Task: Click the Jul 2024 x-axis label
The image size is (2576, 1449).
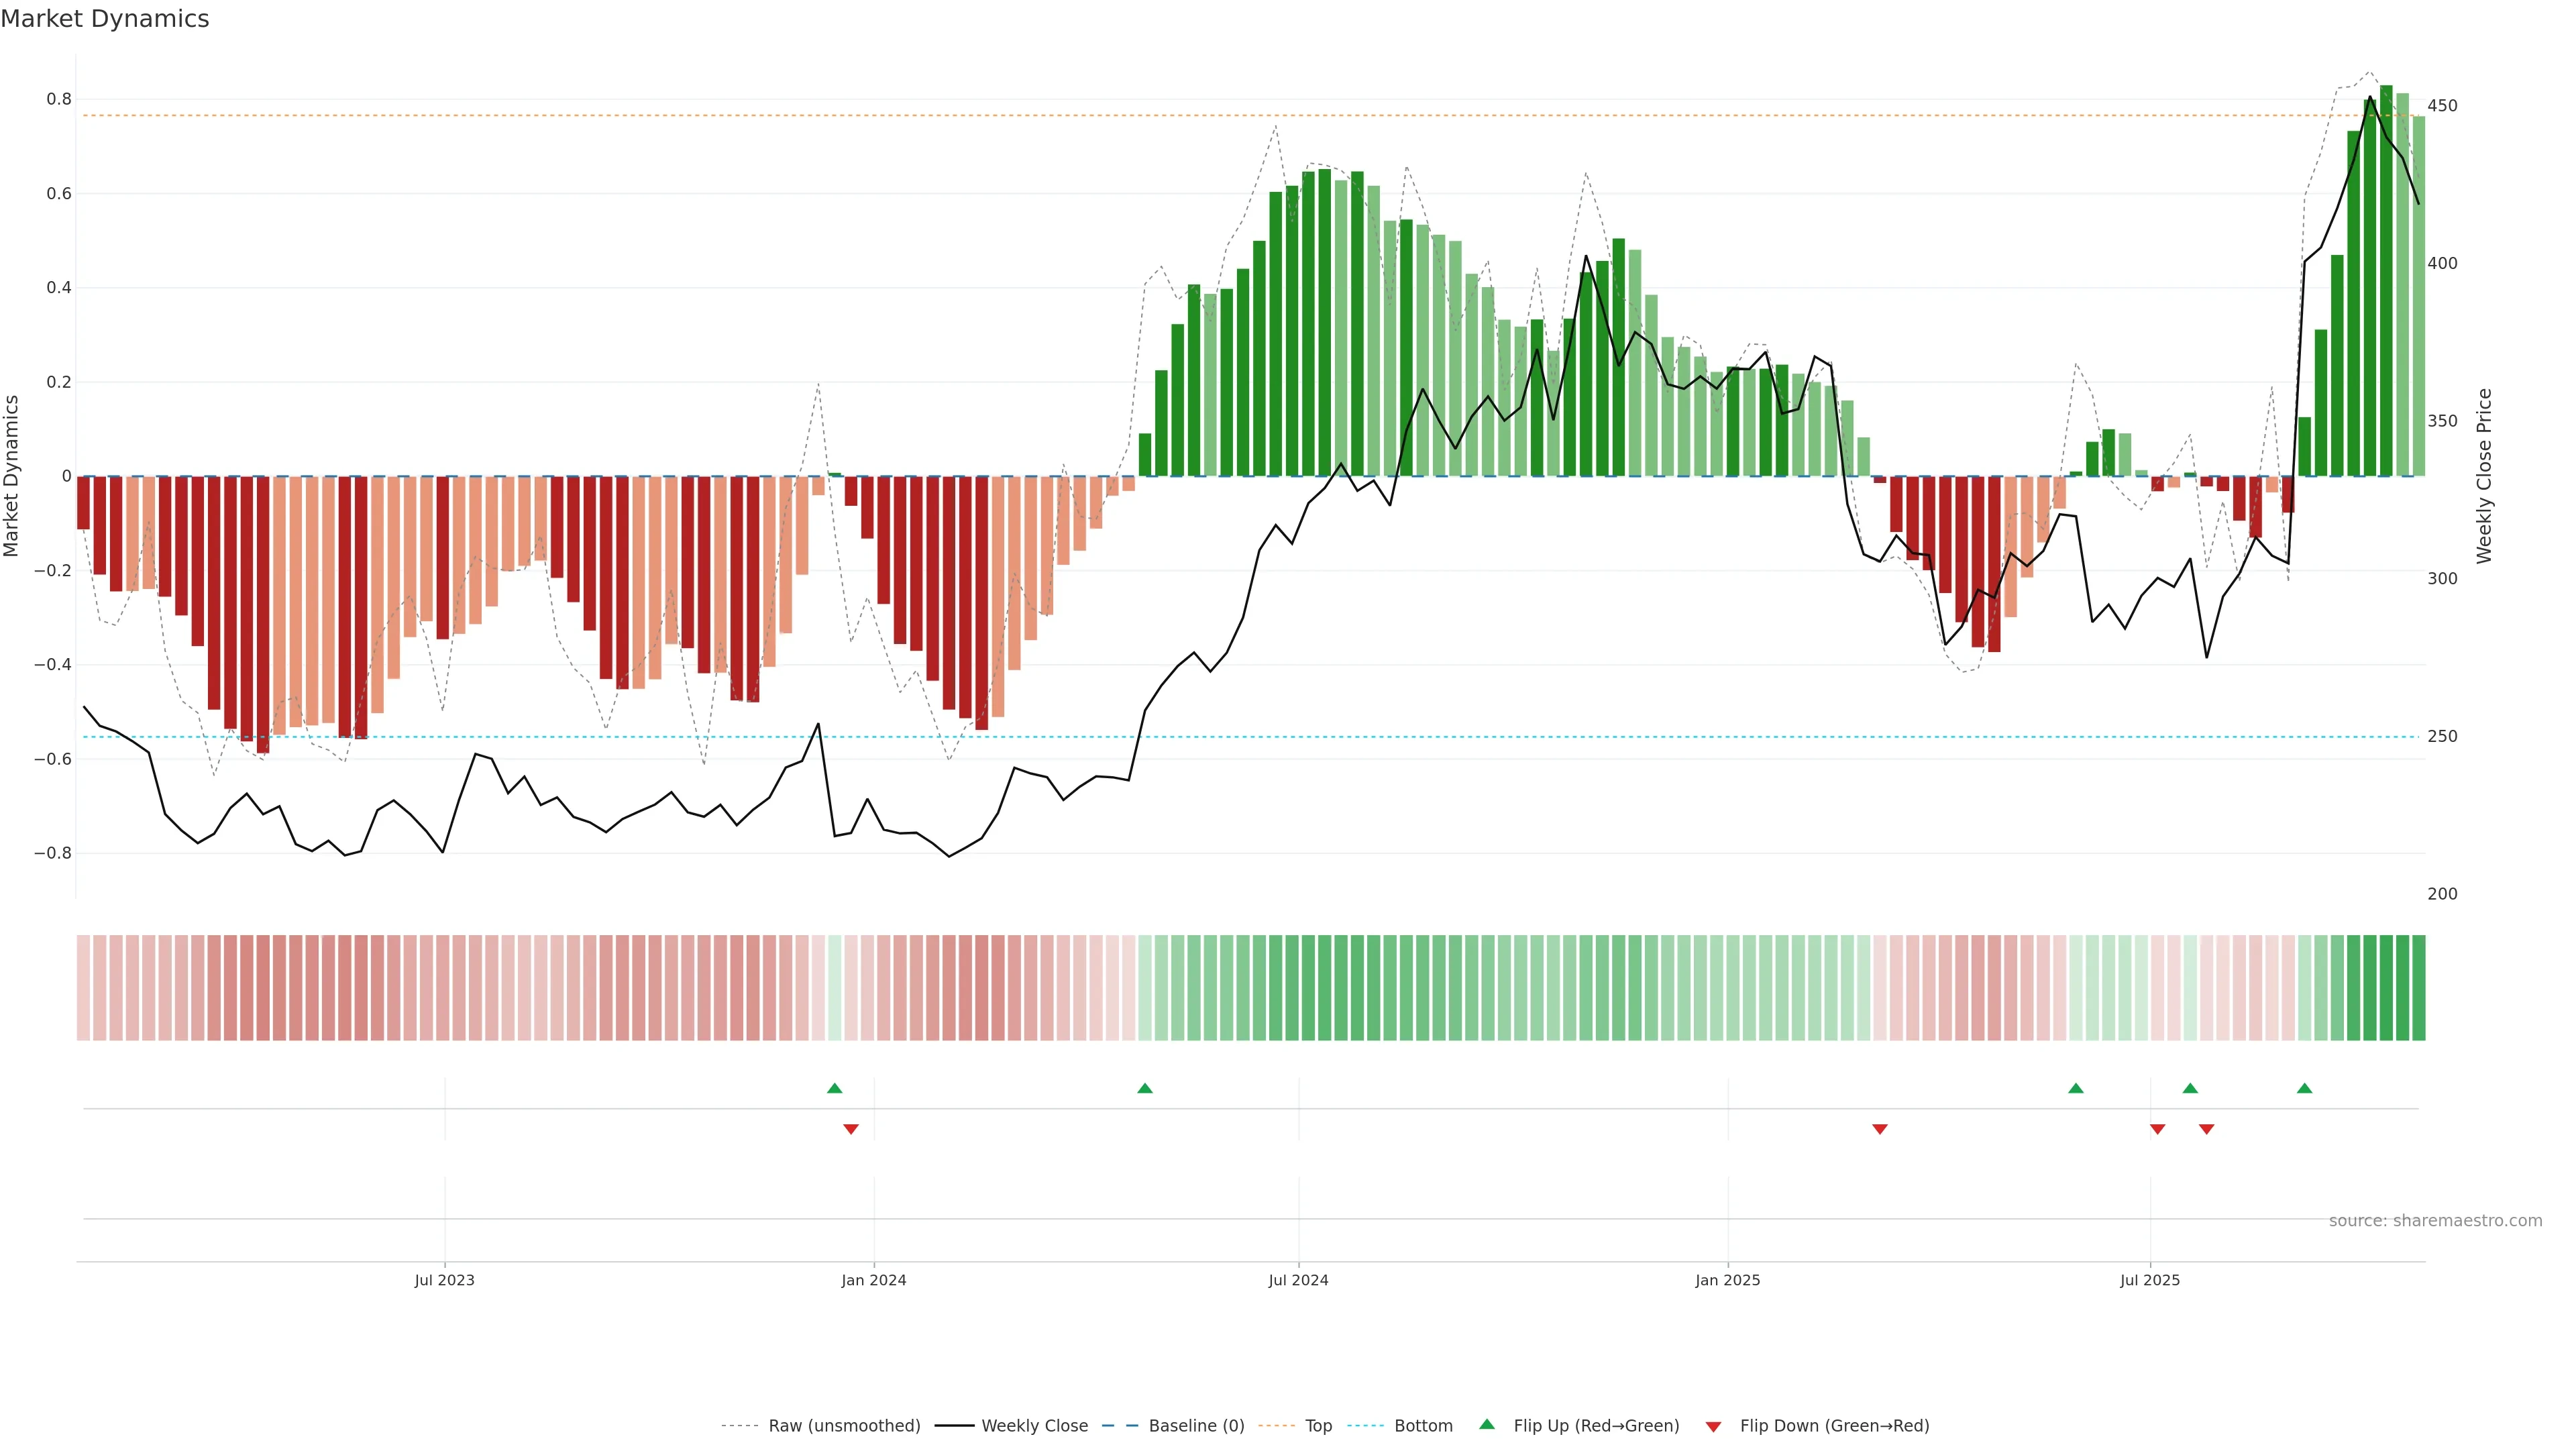Action: 1298,1280
